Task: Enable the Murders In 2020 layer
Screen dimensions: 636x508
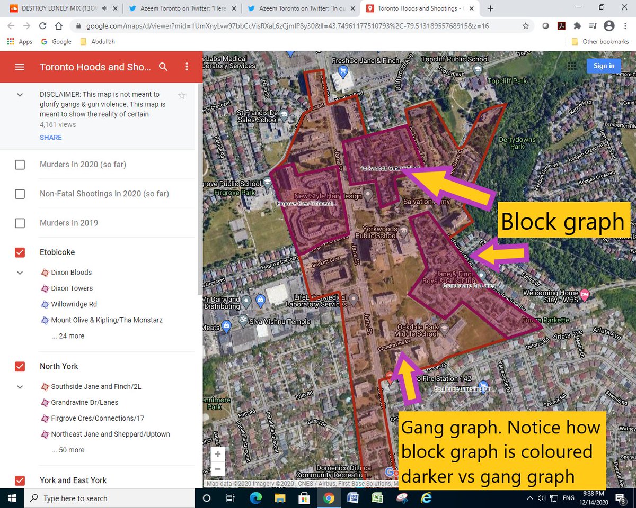Action: tap(20, 165)
